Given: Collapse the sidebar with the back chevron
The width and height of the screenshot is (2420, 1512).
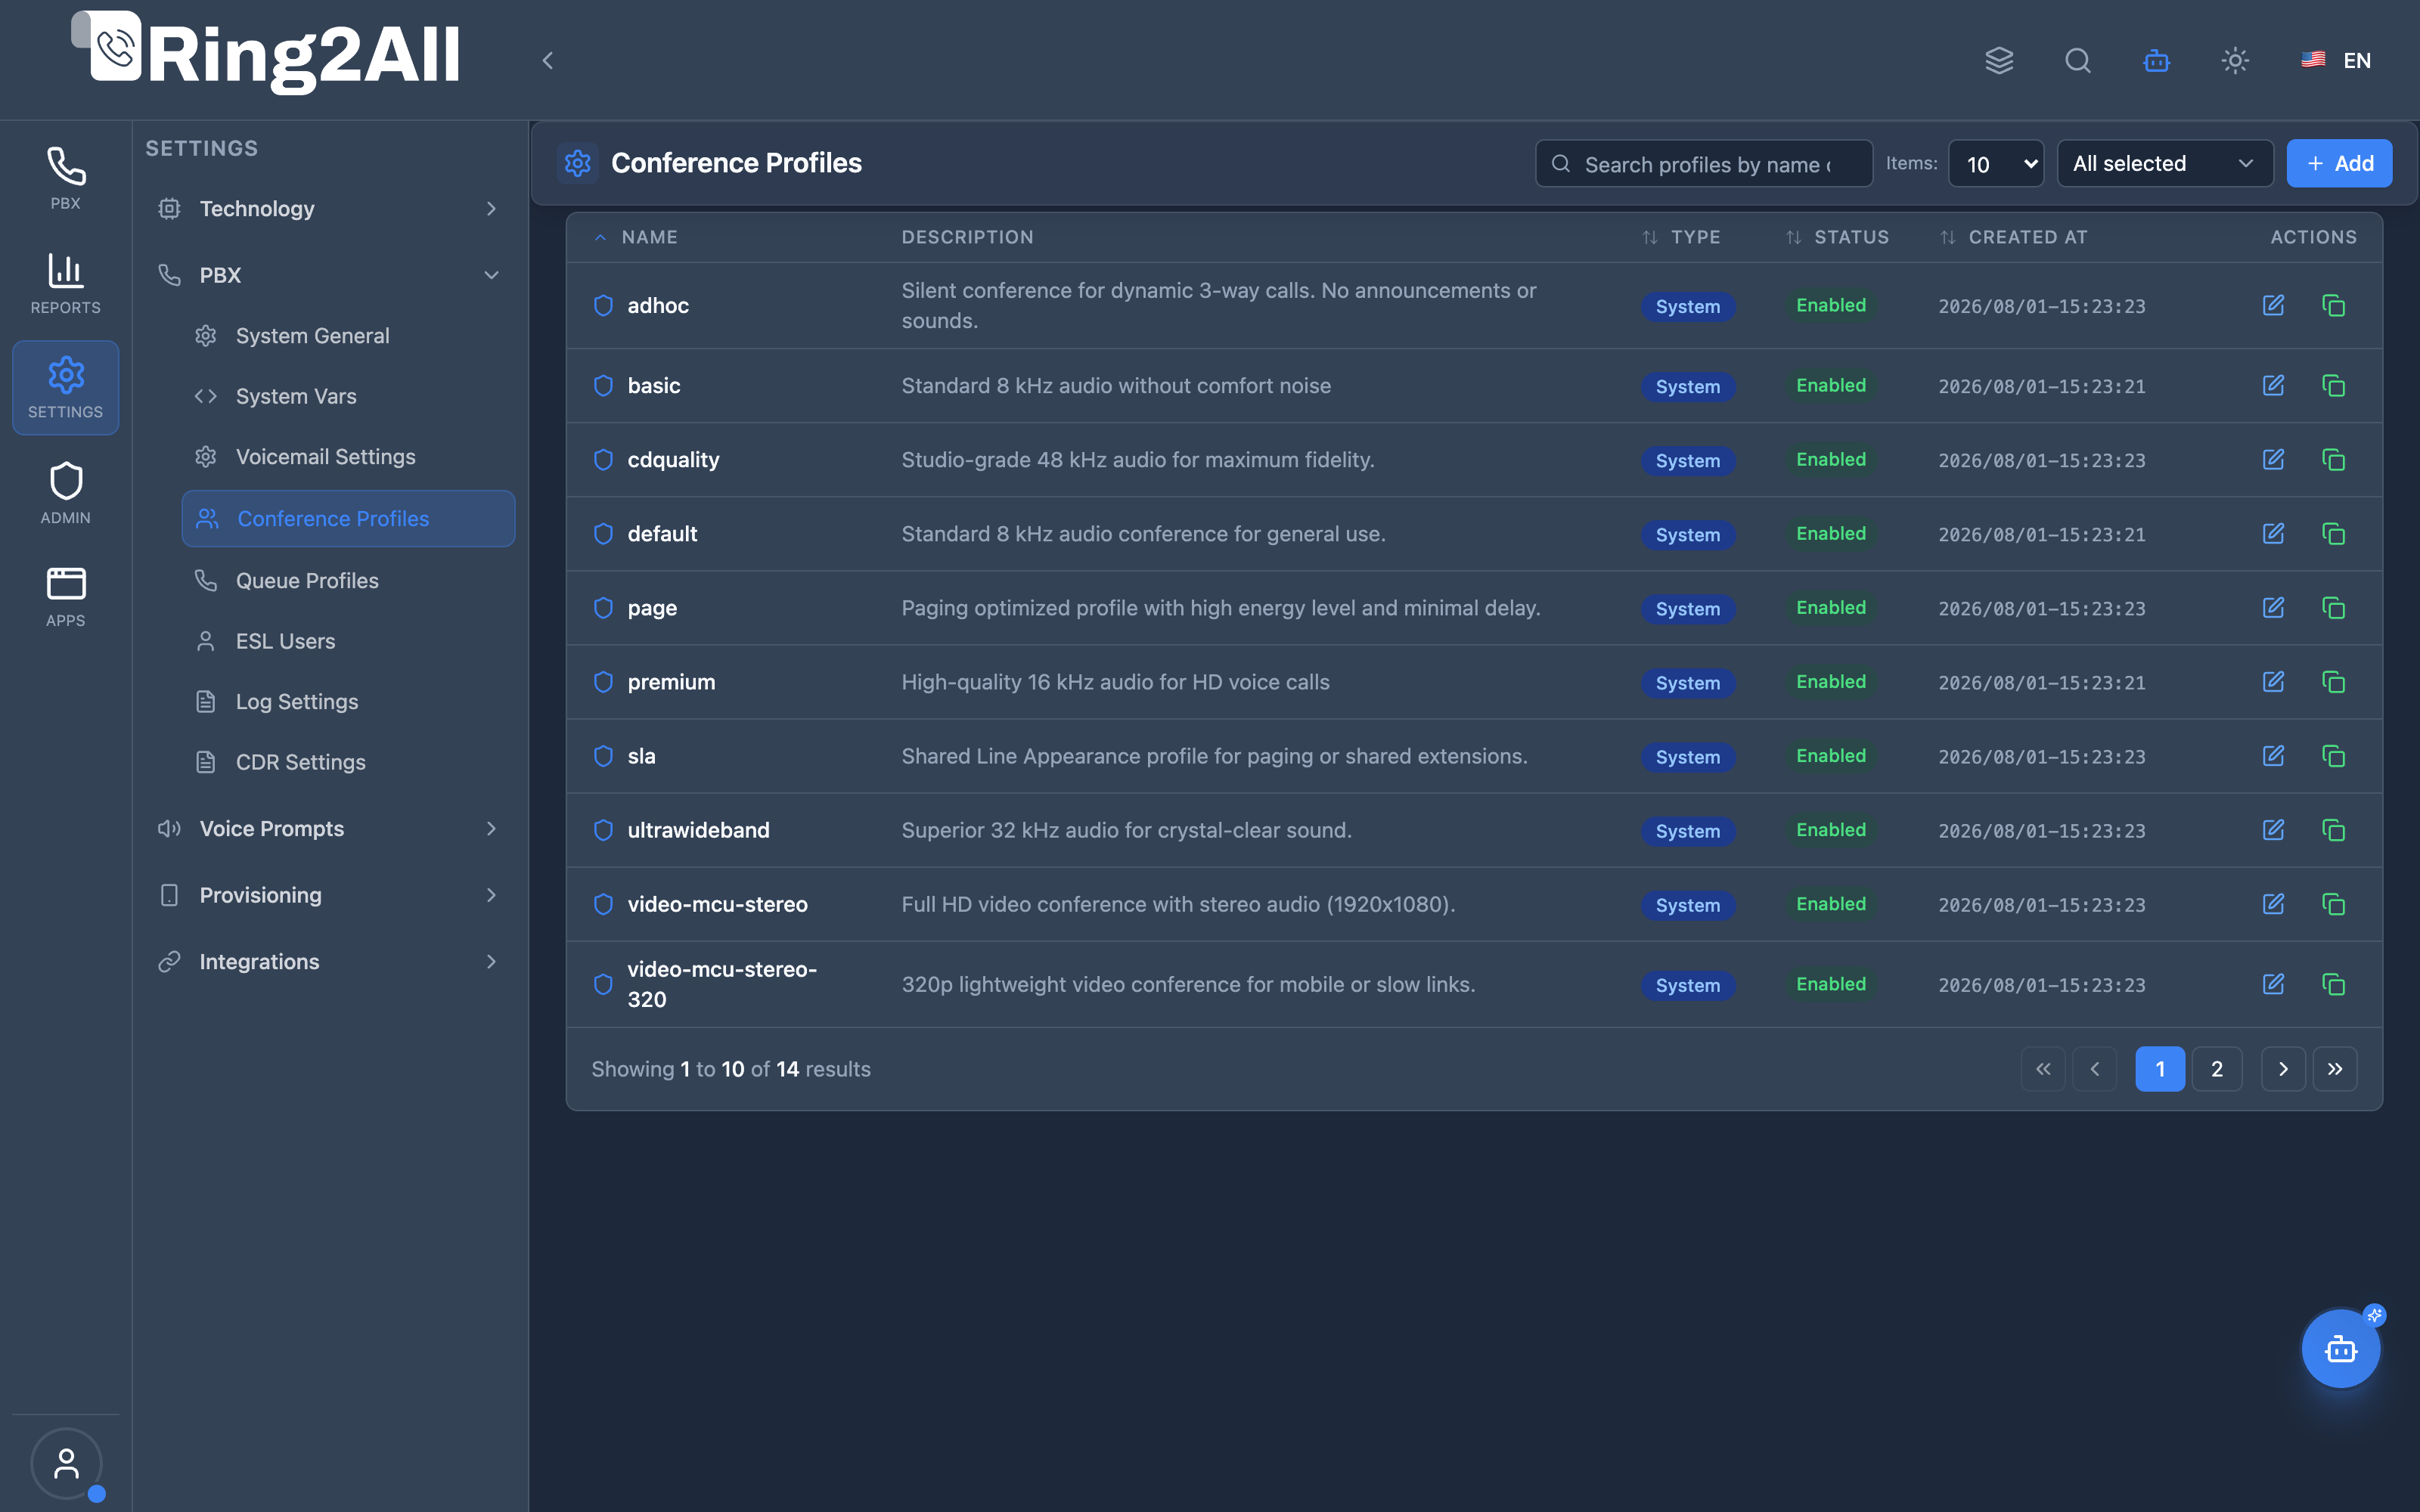Looking at the screenshot, I should (548, 61).
